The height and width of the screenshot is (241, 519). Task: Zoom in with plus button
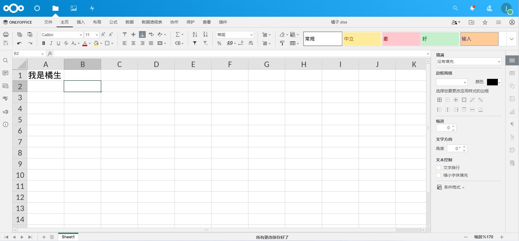pyautogui.click(x=502, y=237)
